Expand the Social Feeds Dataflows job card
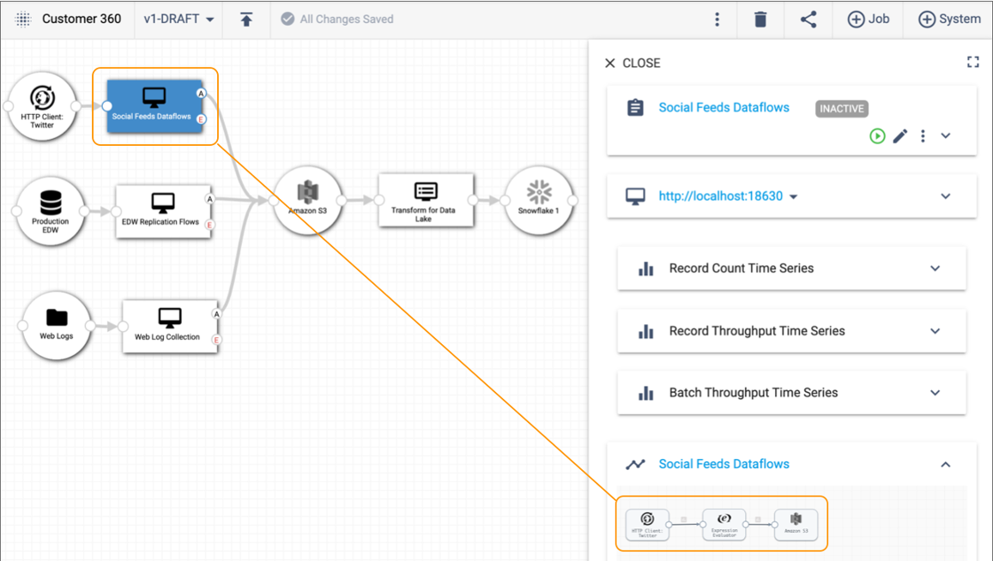This screenshot has height=561, width=993. point(946,136)
